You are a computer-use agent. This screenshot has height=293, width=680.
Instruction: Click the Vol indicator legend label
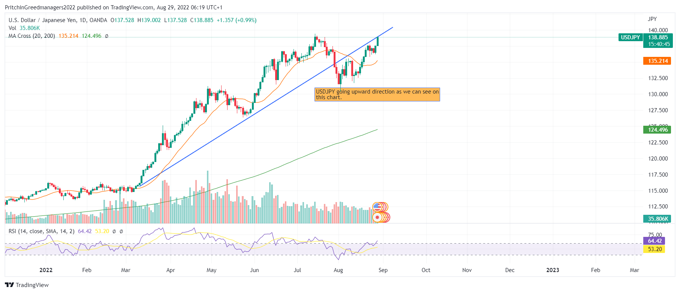(x=12, y=28)
